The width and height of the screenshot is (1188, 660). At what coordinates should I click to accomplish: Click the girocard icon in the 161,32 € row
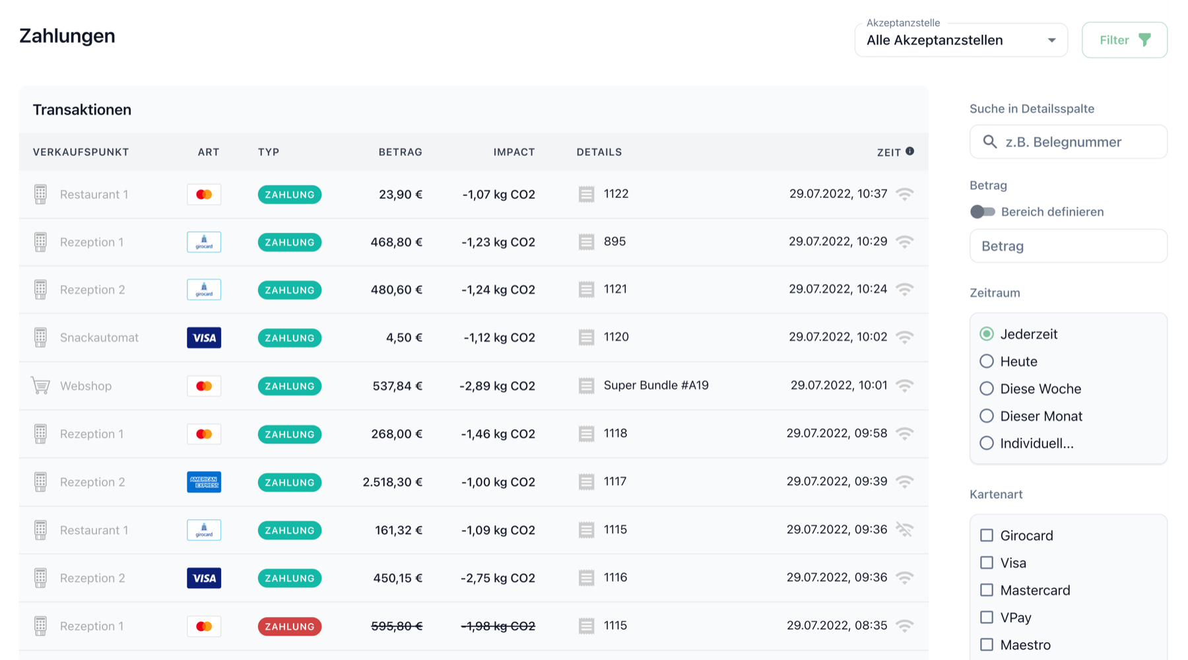click(x=204, y=530)
